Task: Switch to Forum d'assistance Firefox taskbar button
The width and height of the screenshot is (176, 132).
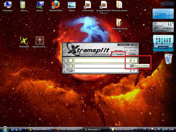Action: (x=69, y=130)
